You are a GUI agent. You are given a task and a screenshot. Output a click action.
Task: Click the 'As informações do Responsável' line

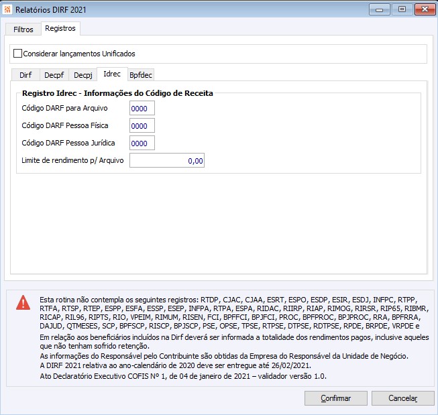click(224, 356)
